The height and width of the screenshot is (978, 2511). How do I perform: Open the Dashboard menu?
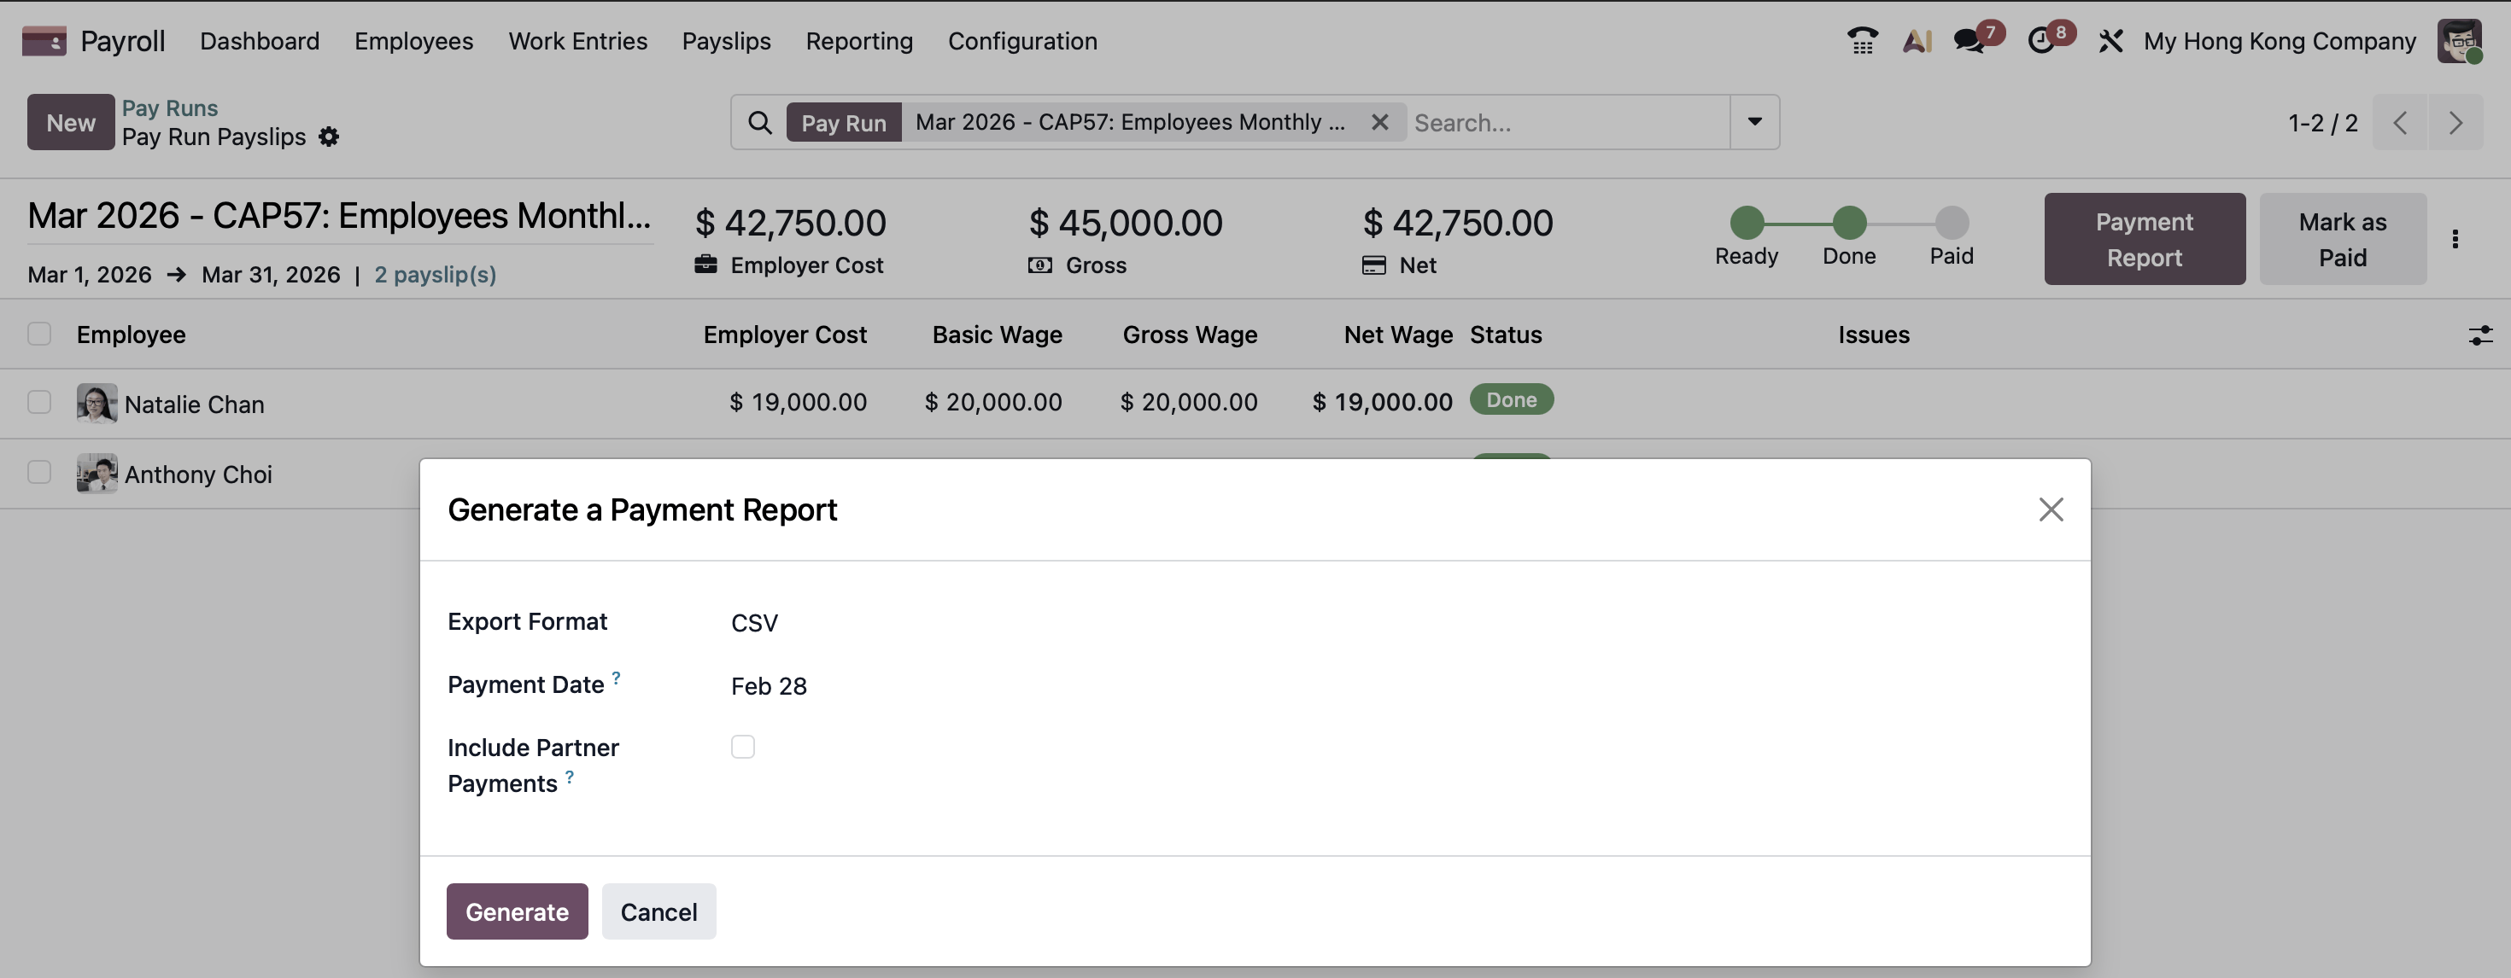260,41
